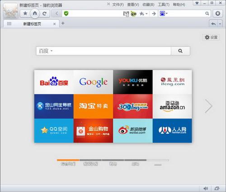Click the browser avatar logo

(10, 11)
